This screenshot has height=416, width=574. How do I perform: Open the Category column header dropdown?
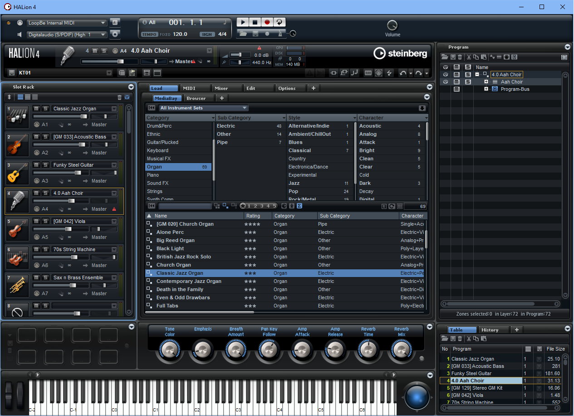point(213,118)
